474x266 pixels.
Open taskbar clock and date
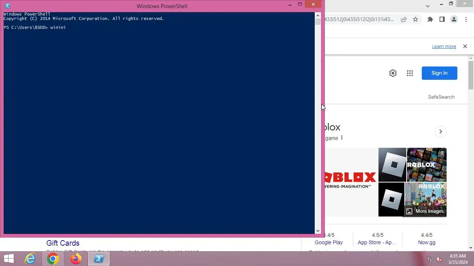coord(457,259)
